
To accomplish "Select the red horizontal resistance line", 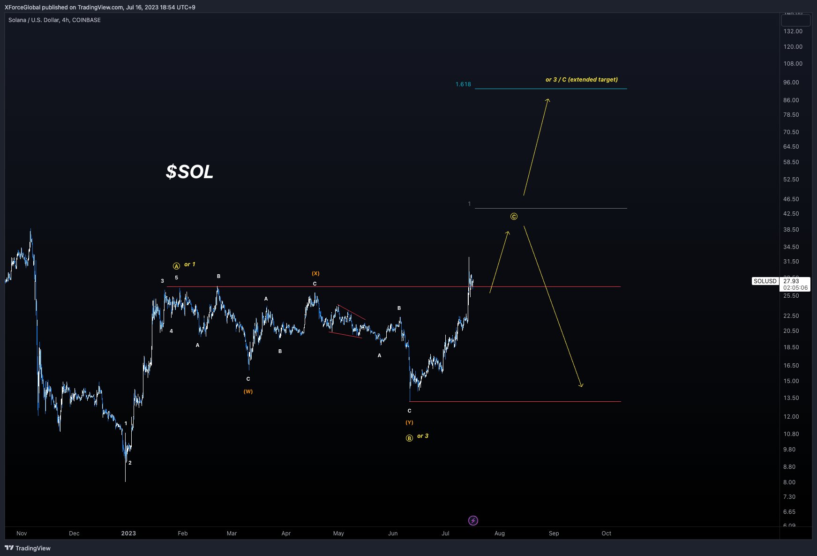I will [539, 286].
